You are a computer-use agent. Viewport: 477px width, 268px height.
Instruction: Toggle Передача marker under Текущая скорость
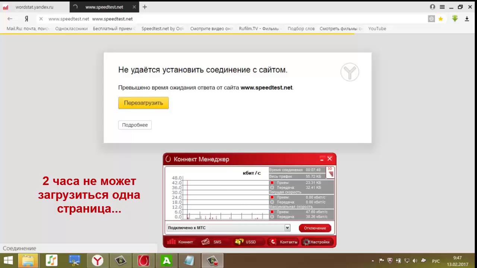(x=272, y=202)
